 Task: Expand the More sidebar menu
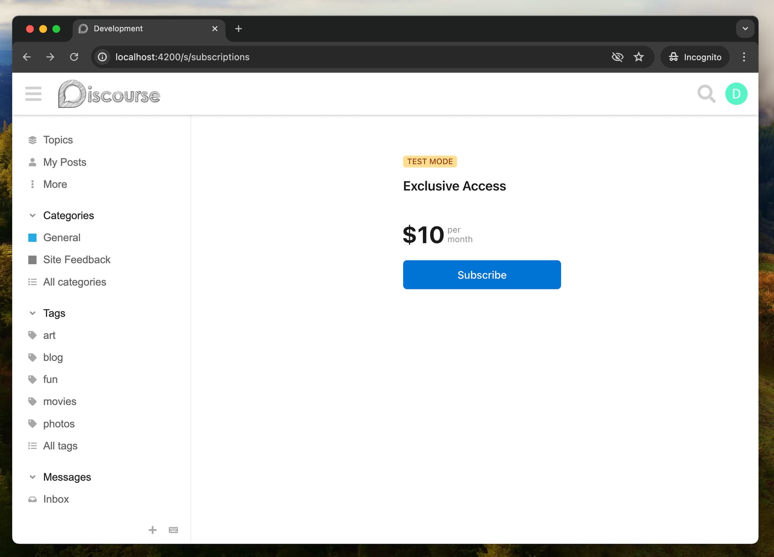pos(55,184)
